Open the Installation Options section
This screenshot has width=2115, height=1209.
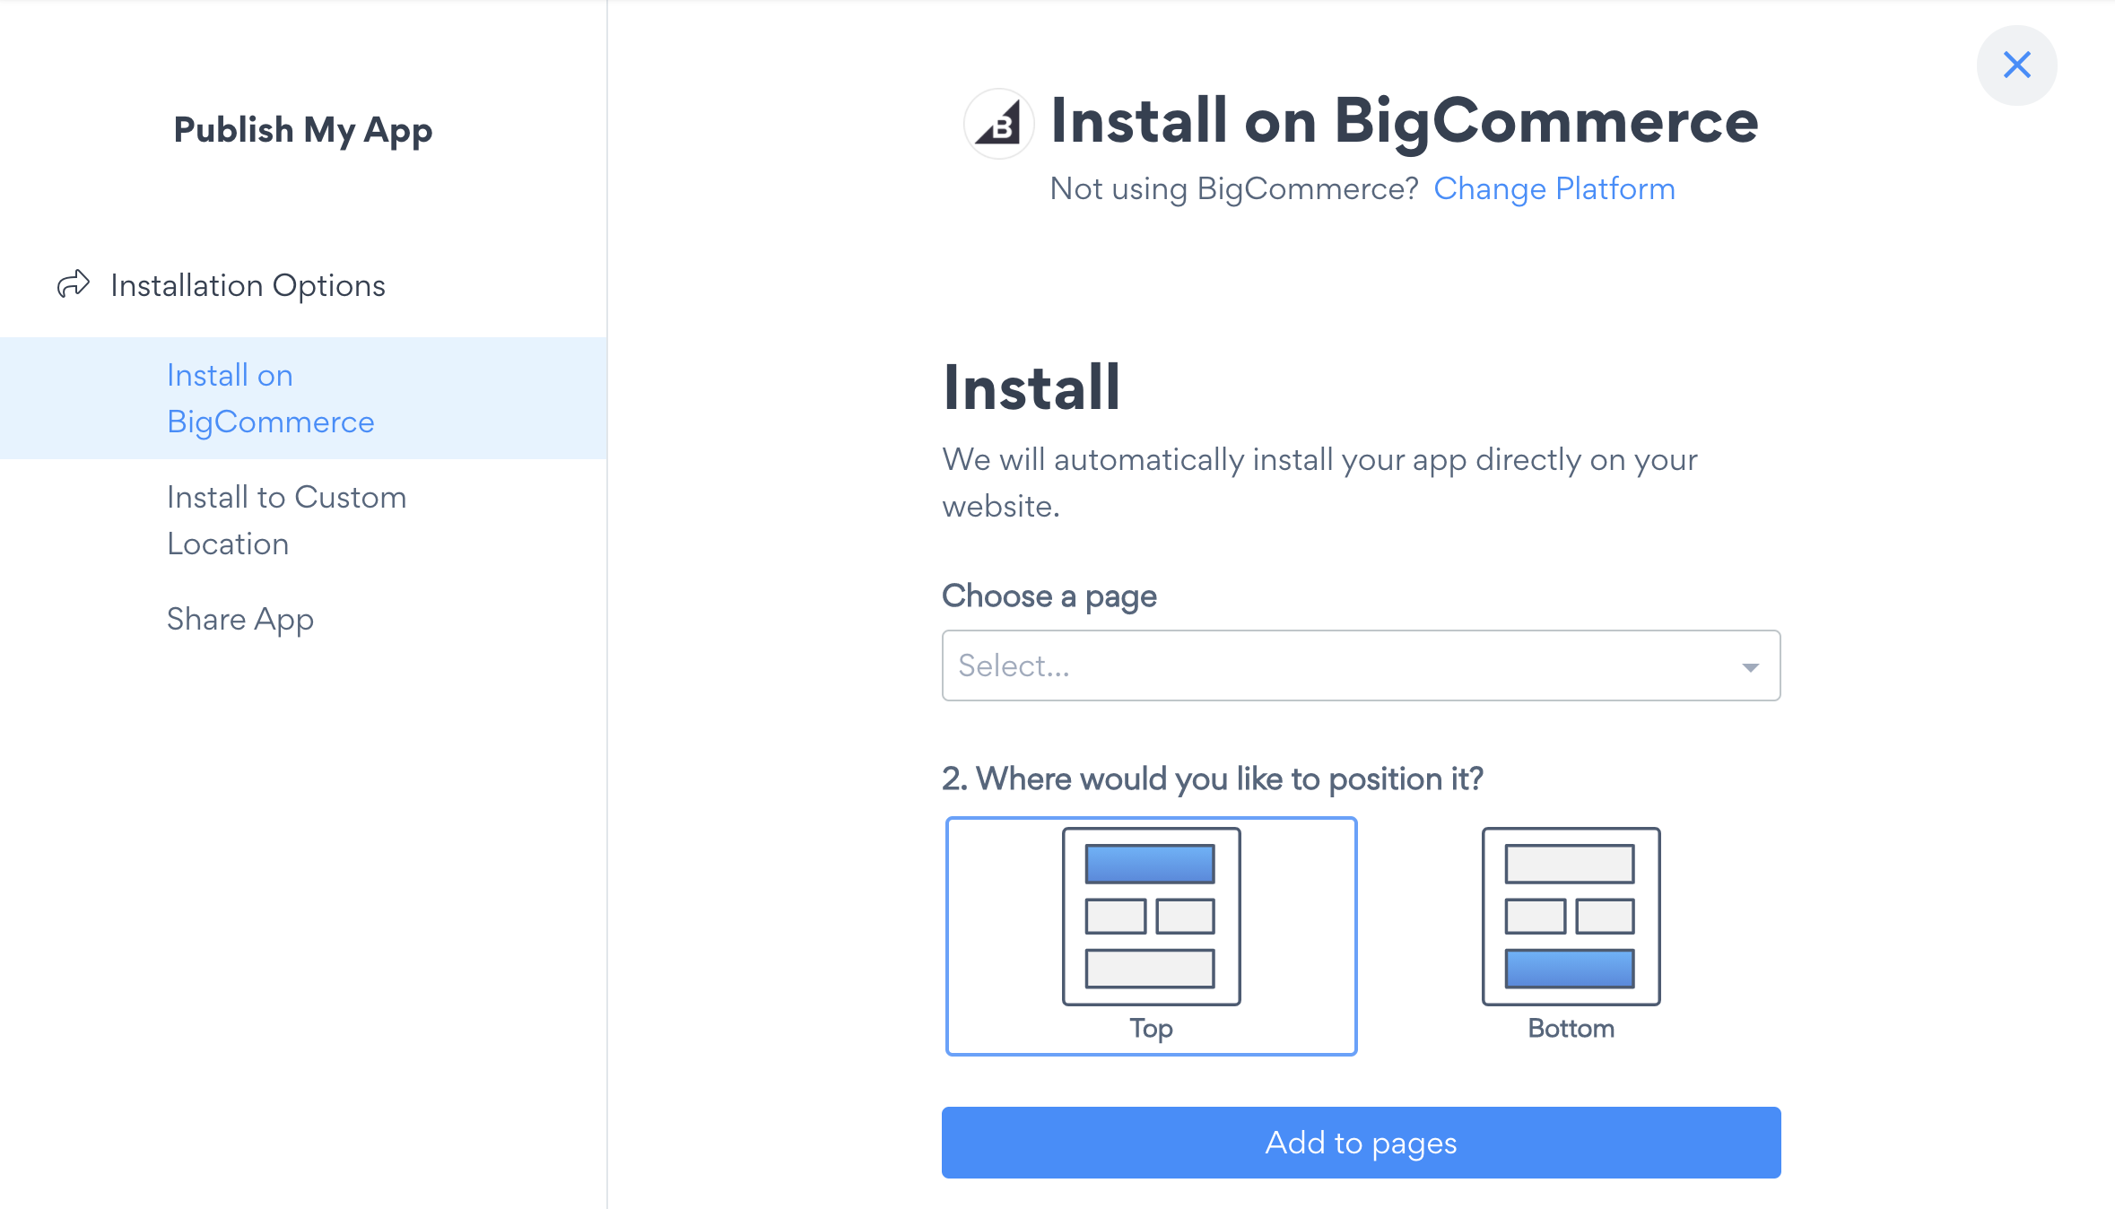point(248,285)
